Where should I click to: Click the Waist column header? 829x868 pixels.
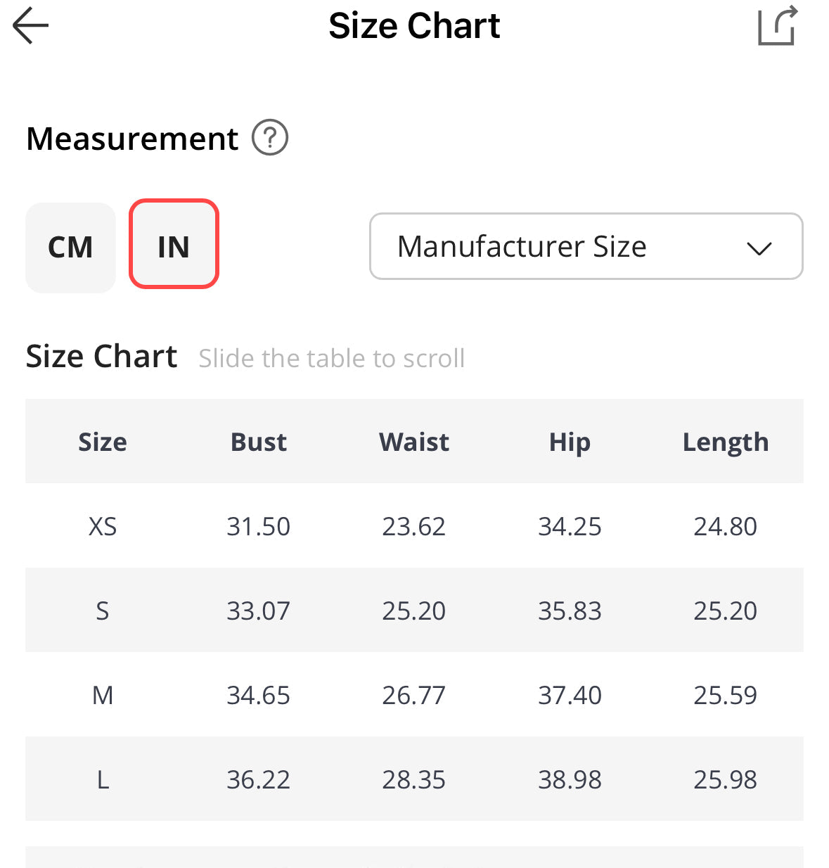tap(414, 442)
